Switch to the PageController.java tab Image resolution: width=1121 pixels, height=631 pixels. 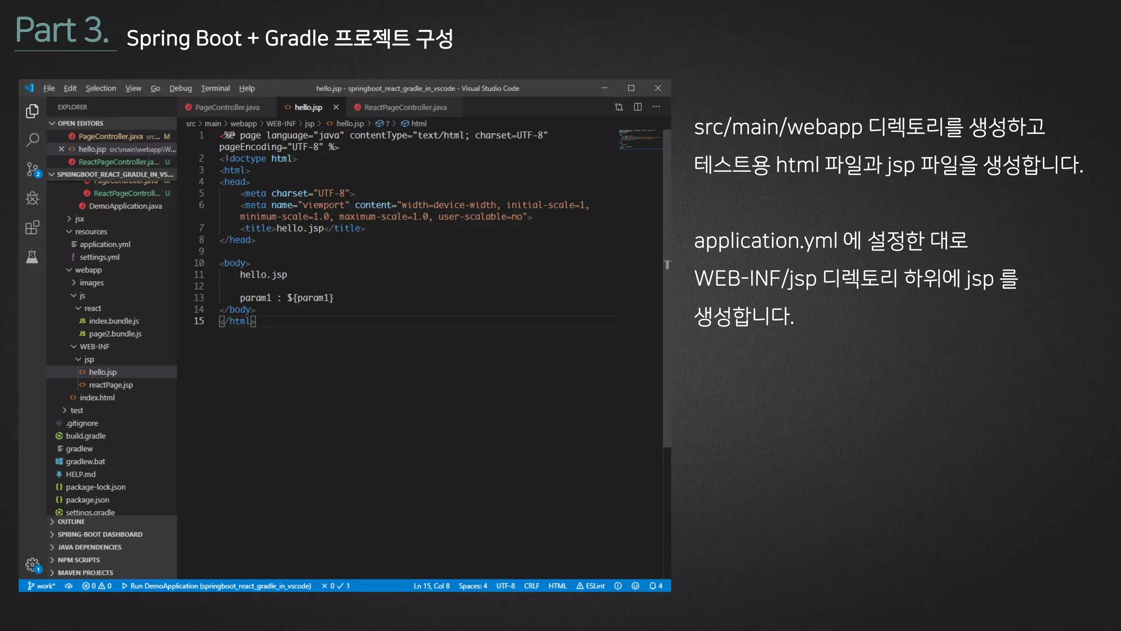point(227,107)
